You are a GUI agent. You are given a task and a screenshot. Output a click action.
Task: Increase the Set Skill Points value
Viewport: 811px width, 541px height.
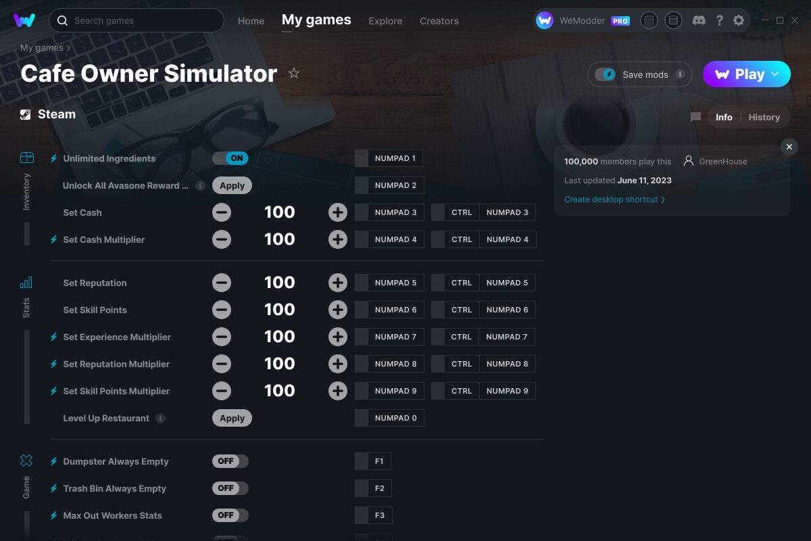tap(338, 310)
